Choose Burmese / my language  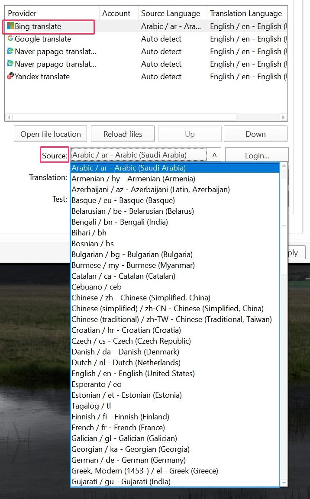click(x=175, y=265)
